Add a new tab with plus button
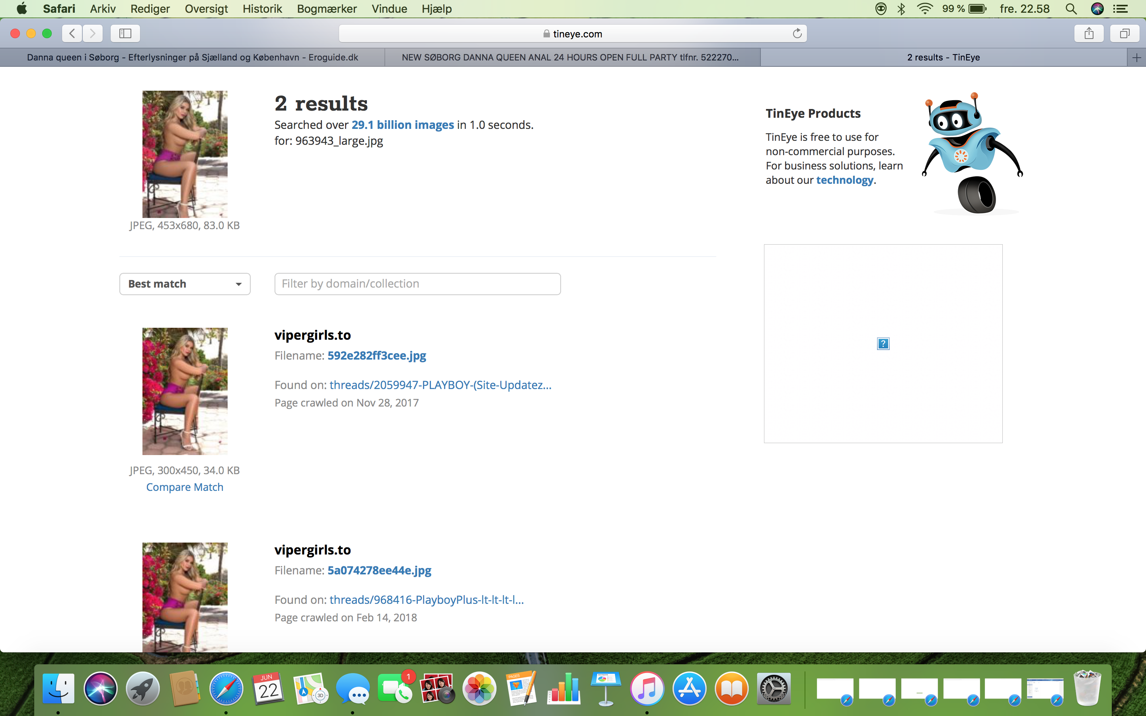1146x716 pixels. pyautogui.click(x=1136, y=58)
